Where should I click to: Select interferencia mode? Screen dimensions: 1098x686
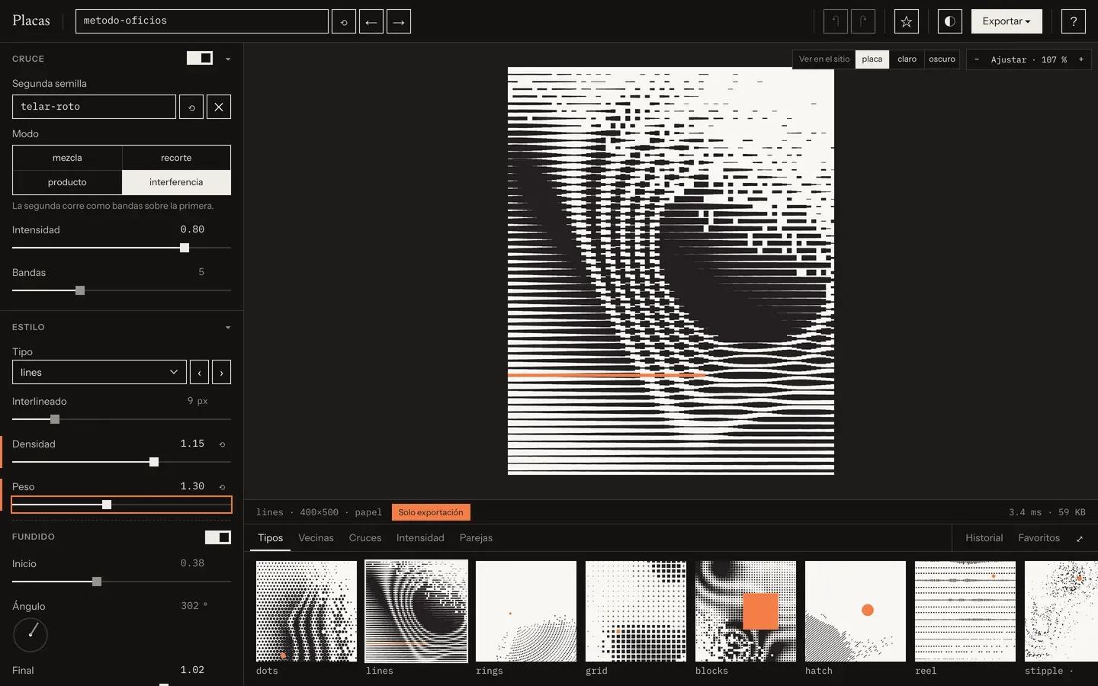(176, 182)
